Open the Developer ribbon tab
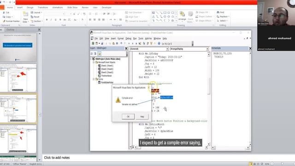Image resolution: width=295 pixels, height=166 pixels. coord(106,7)
